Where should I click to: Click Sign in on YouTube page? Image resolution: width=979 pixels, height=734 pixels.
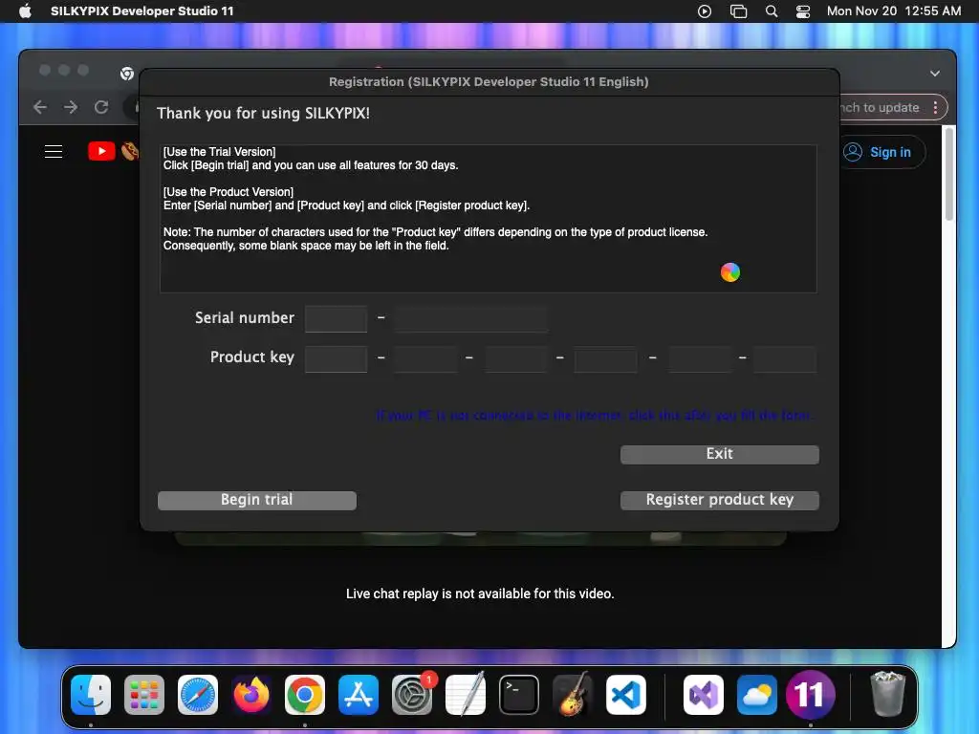pyautogui.click(x=881, y=152)
